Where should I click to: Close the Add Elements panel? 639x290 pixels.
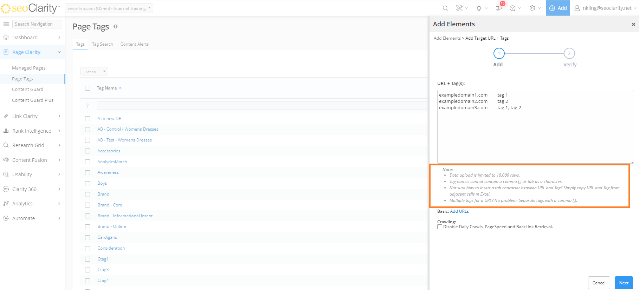coord(633,24)
